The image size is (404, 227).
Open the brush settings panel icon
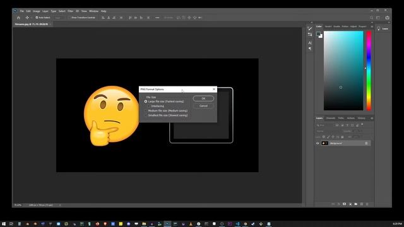pos(310,28)
